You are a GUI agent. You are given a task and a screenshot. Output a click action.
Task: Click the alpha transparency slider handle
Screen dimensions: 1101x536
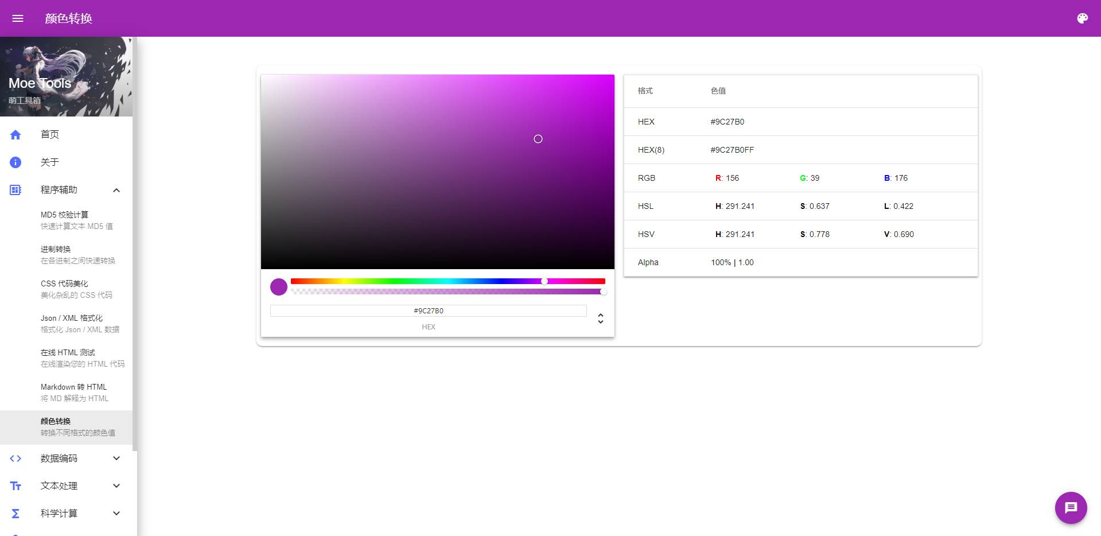point(604,292)
